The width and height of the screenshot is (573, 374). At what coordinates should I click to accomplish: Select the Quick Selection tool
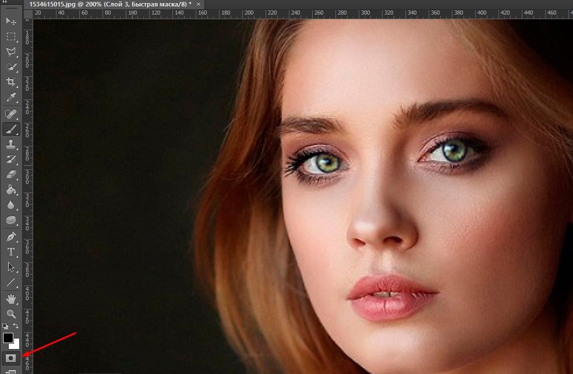11,67
